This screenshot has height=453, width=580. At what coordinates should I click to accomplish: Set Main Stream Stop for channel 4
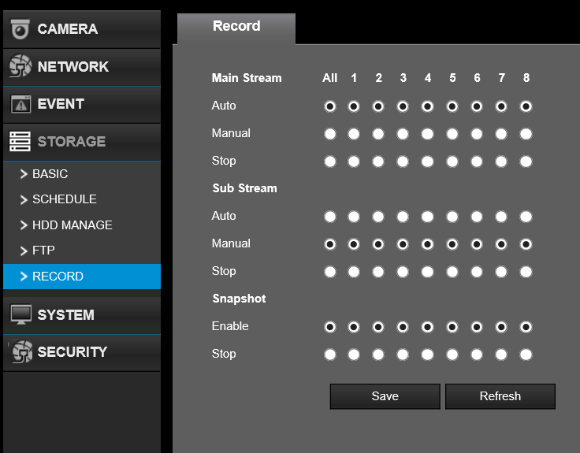point(427,162)
